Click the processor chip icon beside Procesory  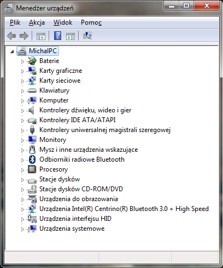coord(32,169)
